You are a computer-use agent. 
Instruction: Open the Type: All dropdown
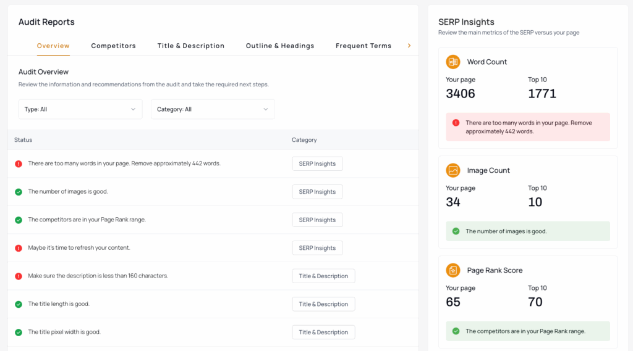pos(80,109)
